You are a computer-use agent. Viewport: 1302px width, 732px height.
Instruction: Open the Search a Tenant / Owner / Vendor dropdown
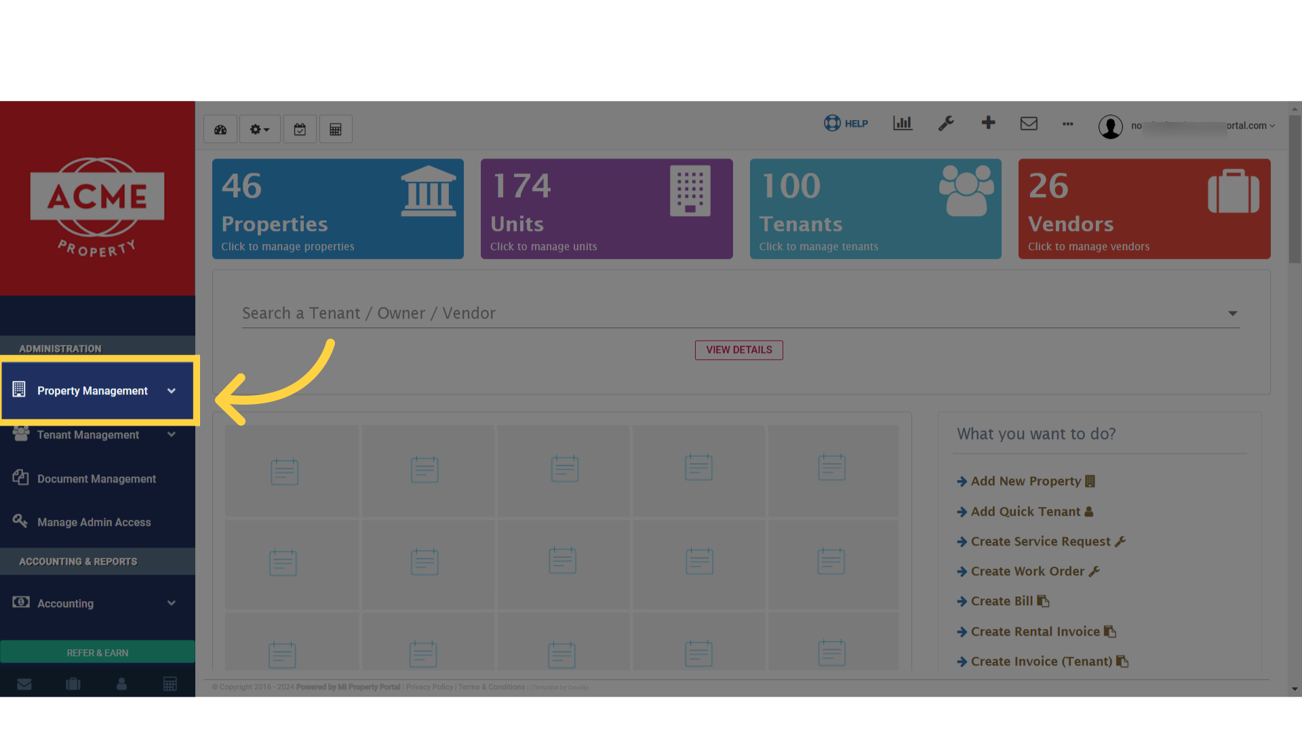tap(1232, 313)
